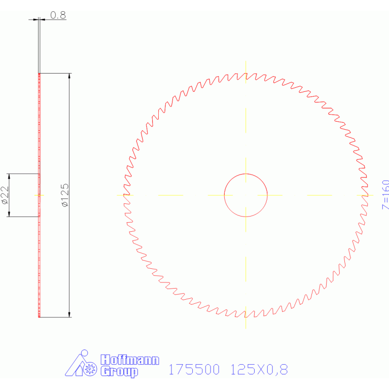
Task: Click the 175500 article number text
Action: pyautogui.click(x=194, y=369)
